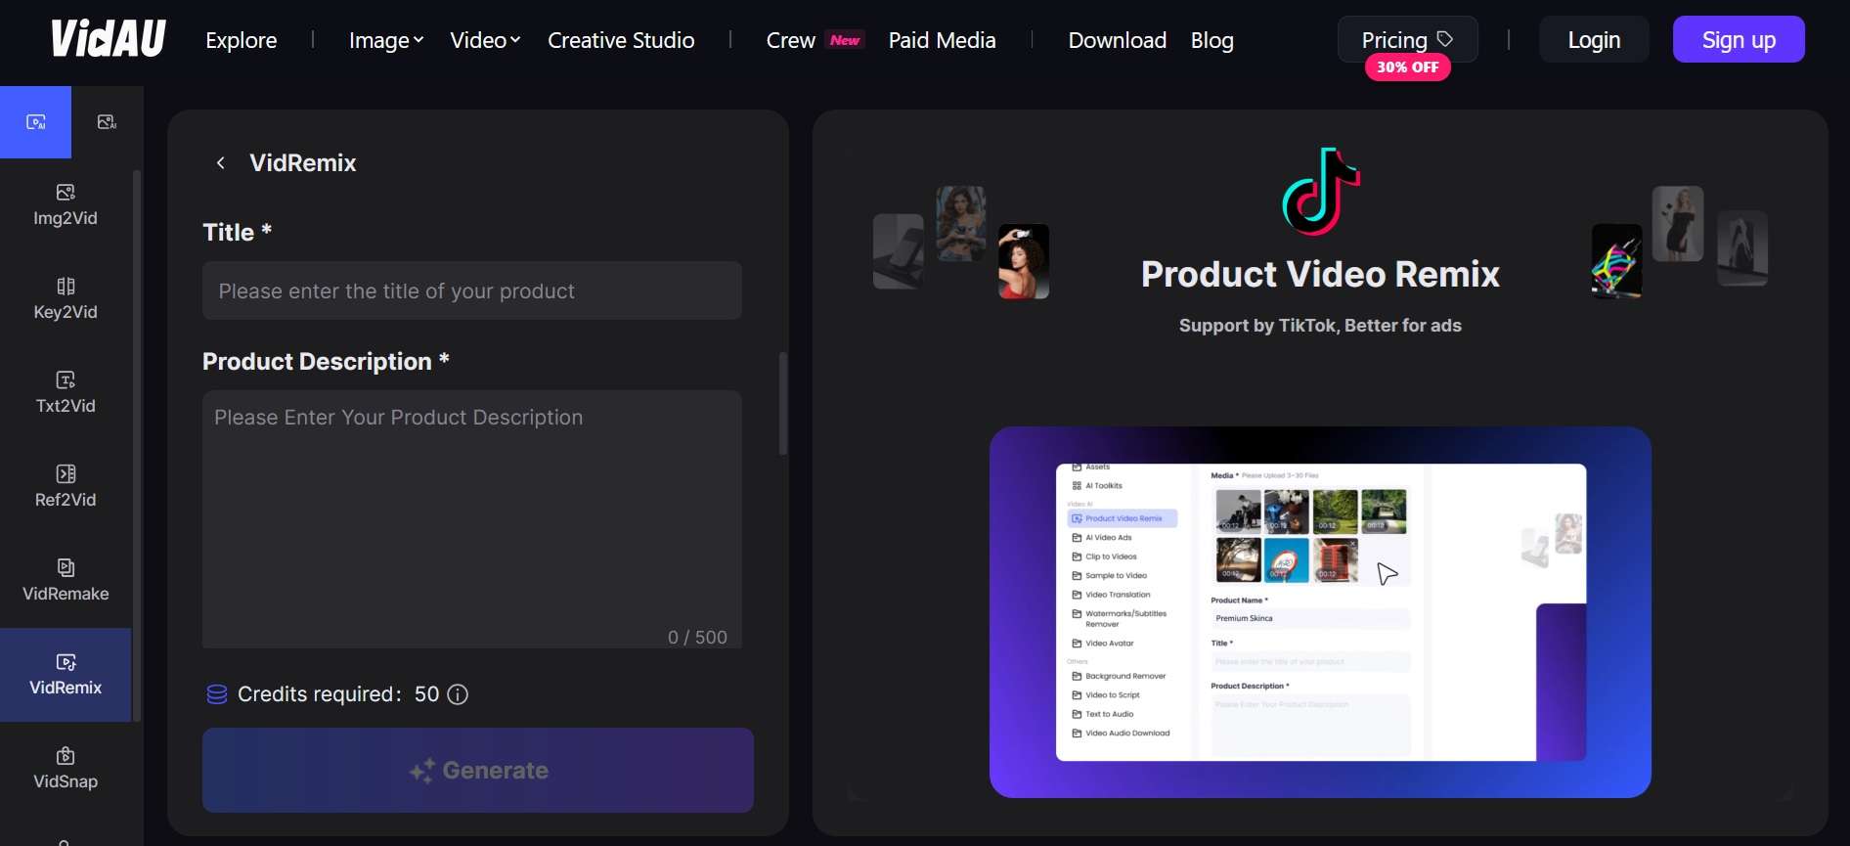Viewport: 1850px width, 846px height.
Task: Select the VidRemake tool
Action: [x=66, y=581]
